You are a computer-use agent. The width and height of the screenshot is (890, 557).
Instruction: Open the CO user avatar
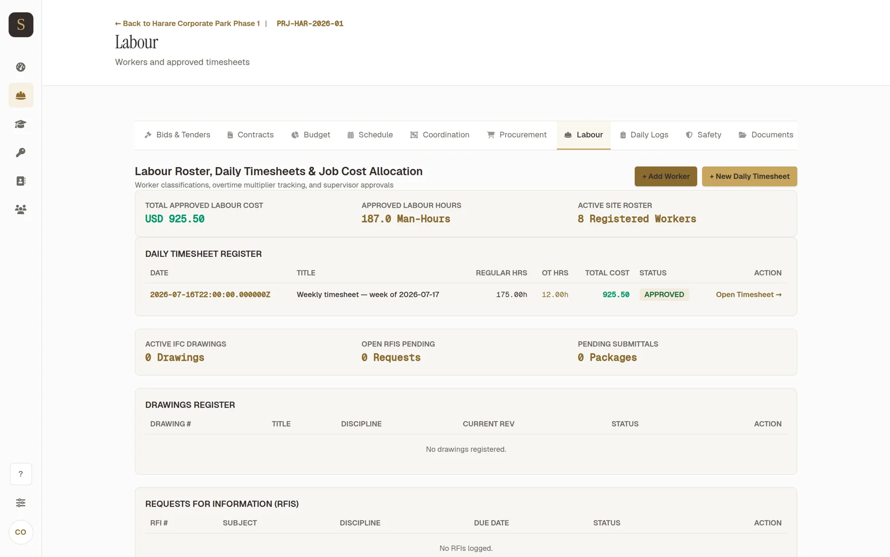pos(21,532)
